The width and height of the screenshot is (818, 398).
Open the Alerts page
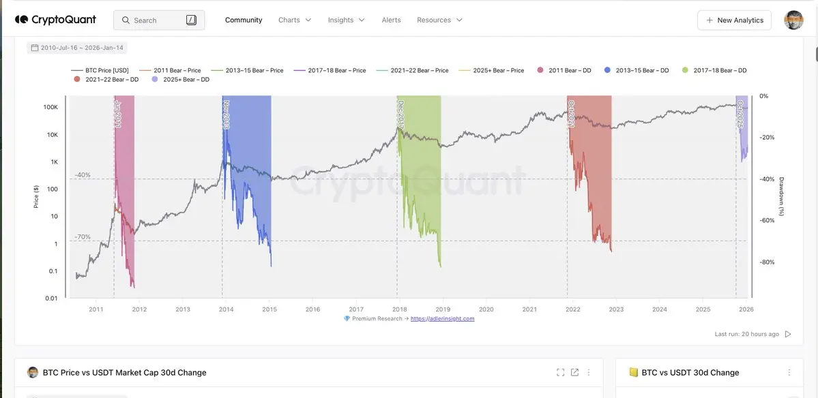click(391, 20)
